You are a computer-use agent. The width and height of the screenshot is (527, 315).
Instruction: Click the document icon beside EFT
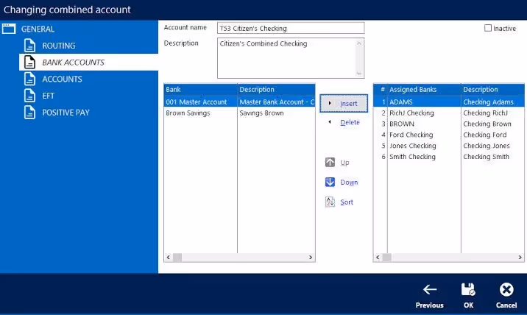pos(29,96)
